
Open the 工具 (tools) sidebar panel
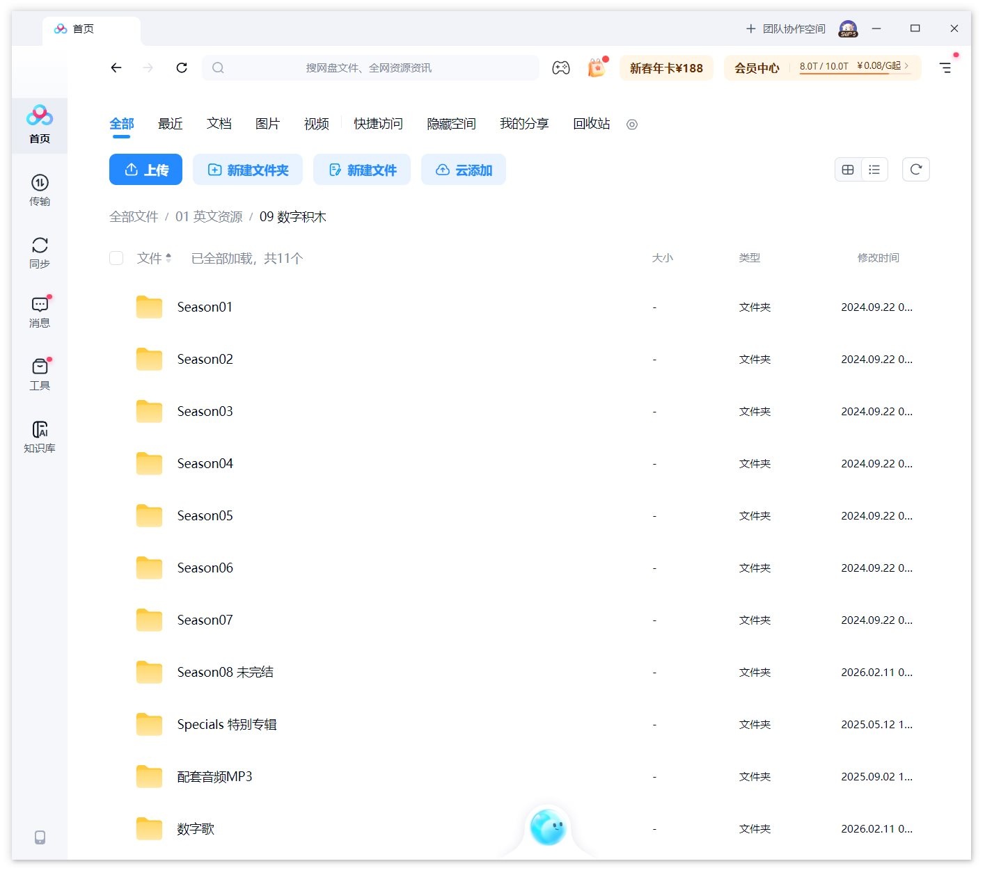pos(39,372)
